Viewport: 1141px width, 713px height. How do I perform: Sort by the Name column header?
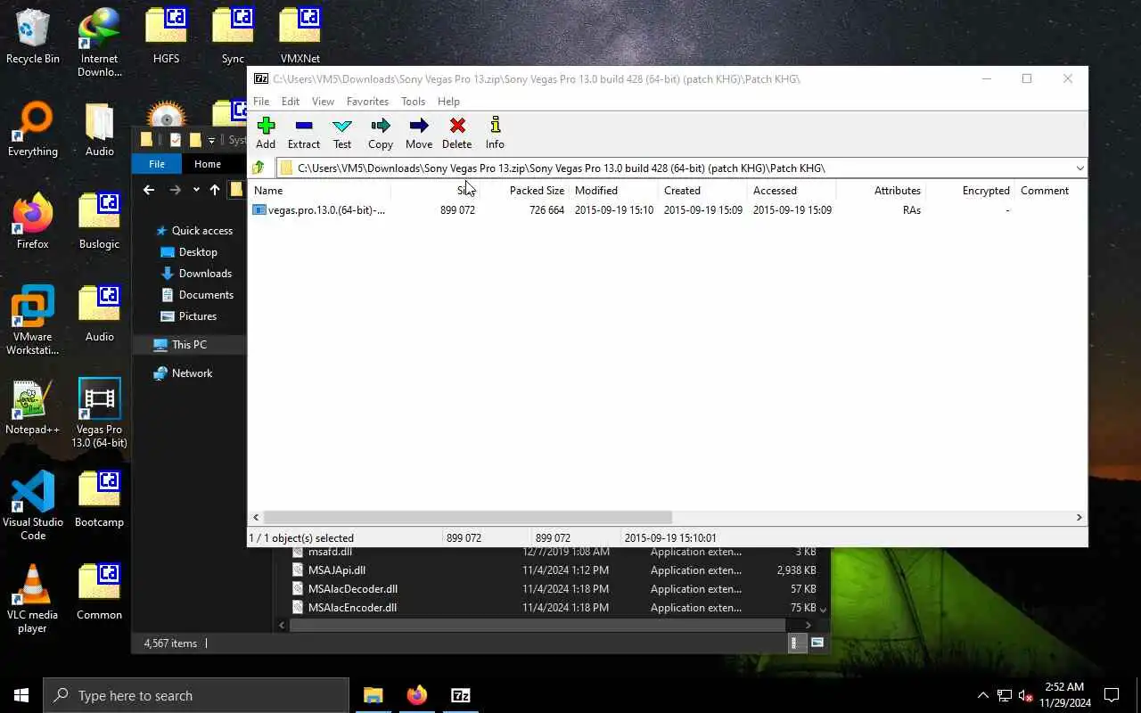(319, 191)
